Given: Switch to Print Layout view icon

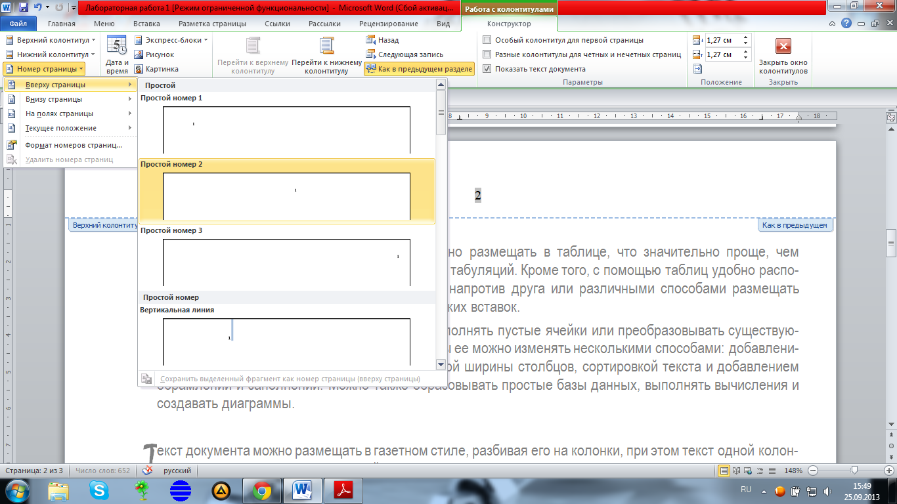Looking at the screenshot, I should (724, 471).
